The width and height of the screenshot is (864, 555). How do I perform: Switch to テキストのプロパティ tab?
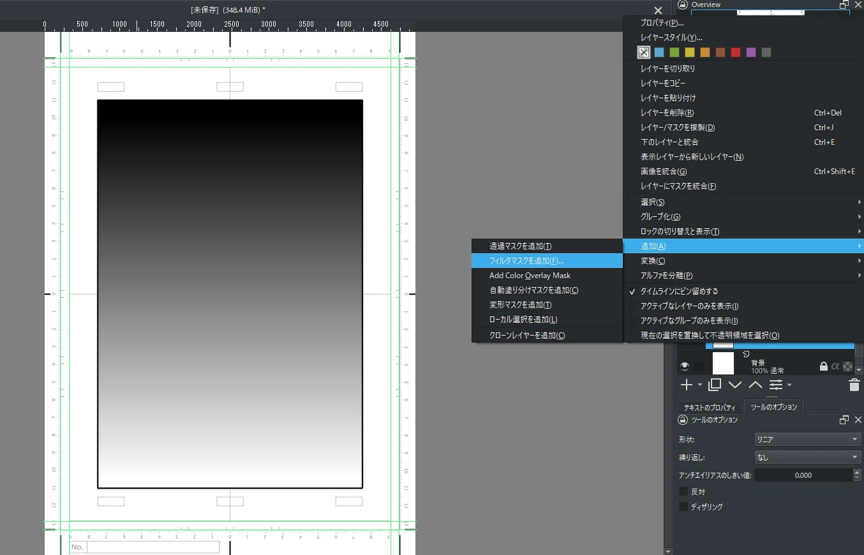point(710,407)
